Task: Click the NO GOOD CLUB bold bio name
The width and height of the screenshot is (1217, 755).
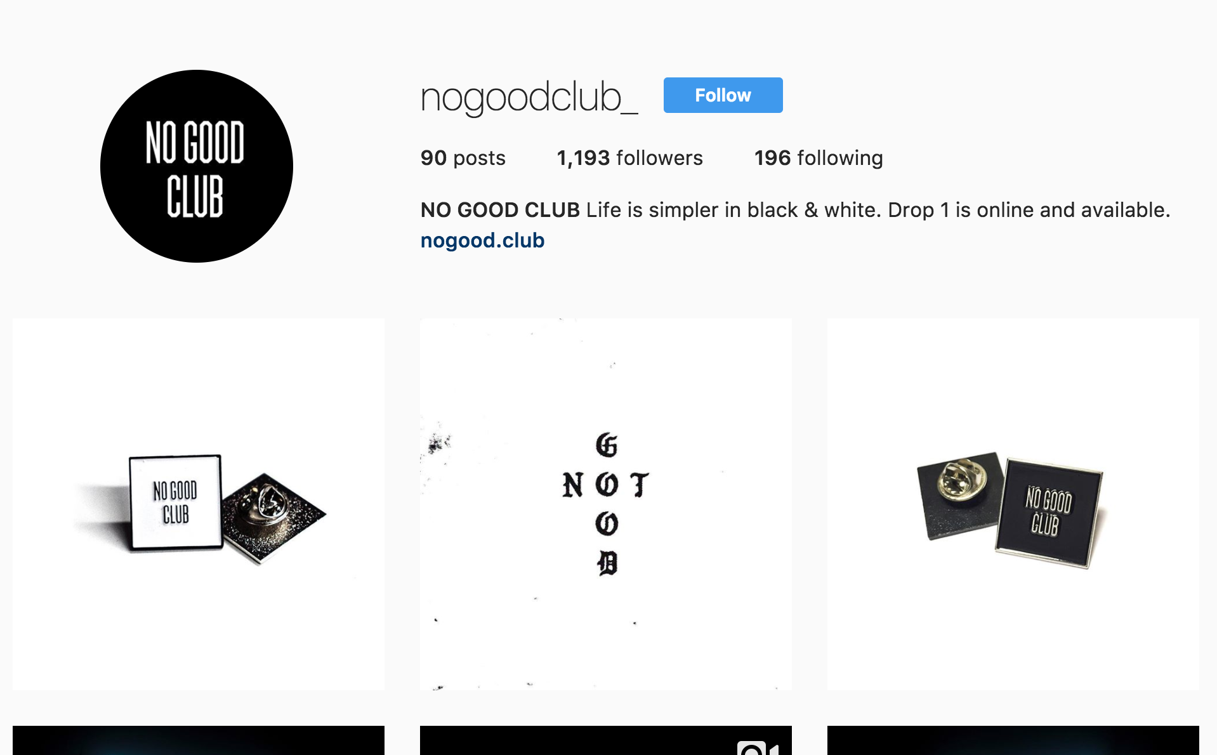Action: [500, 210]
